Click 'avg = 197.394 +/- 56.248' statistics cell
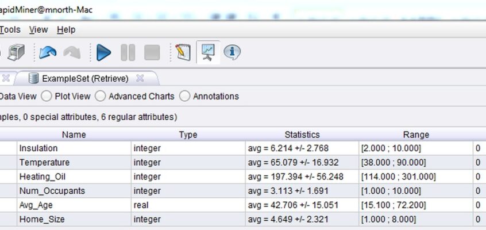Viewport: 486px width, 230px height. pyautogui.click(x=302, y=177)
